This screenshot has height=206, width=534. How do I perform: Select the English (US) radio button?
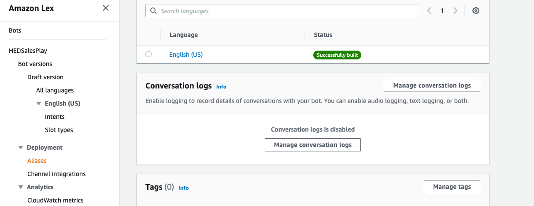[x=148, y=54]
